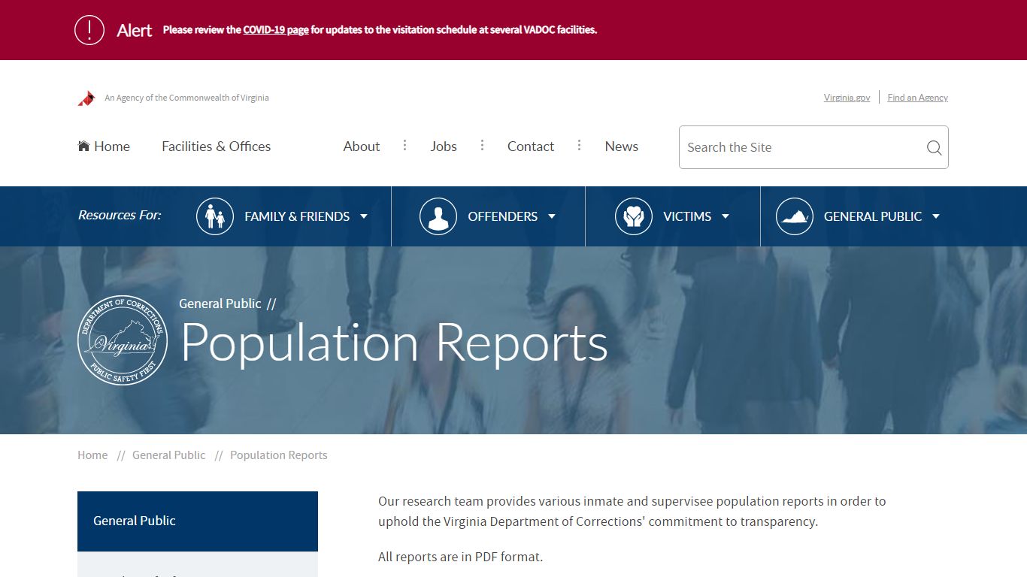Image resolution: width=1027 pixels, height=577 pixels.
Task: Click 'An Agency of the Commonwealth of Virginia' text
Action: tap(186, 98)
